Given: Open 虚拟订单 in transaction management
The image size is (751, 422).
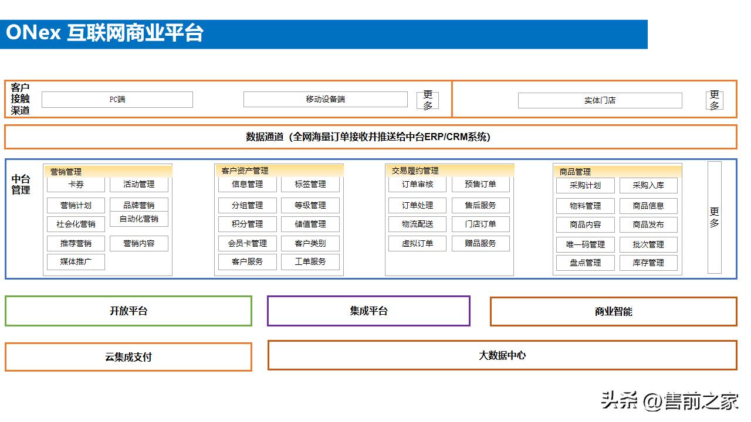Looking at the screenshot, I should tap(417, 243).
